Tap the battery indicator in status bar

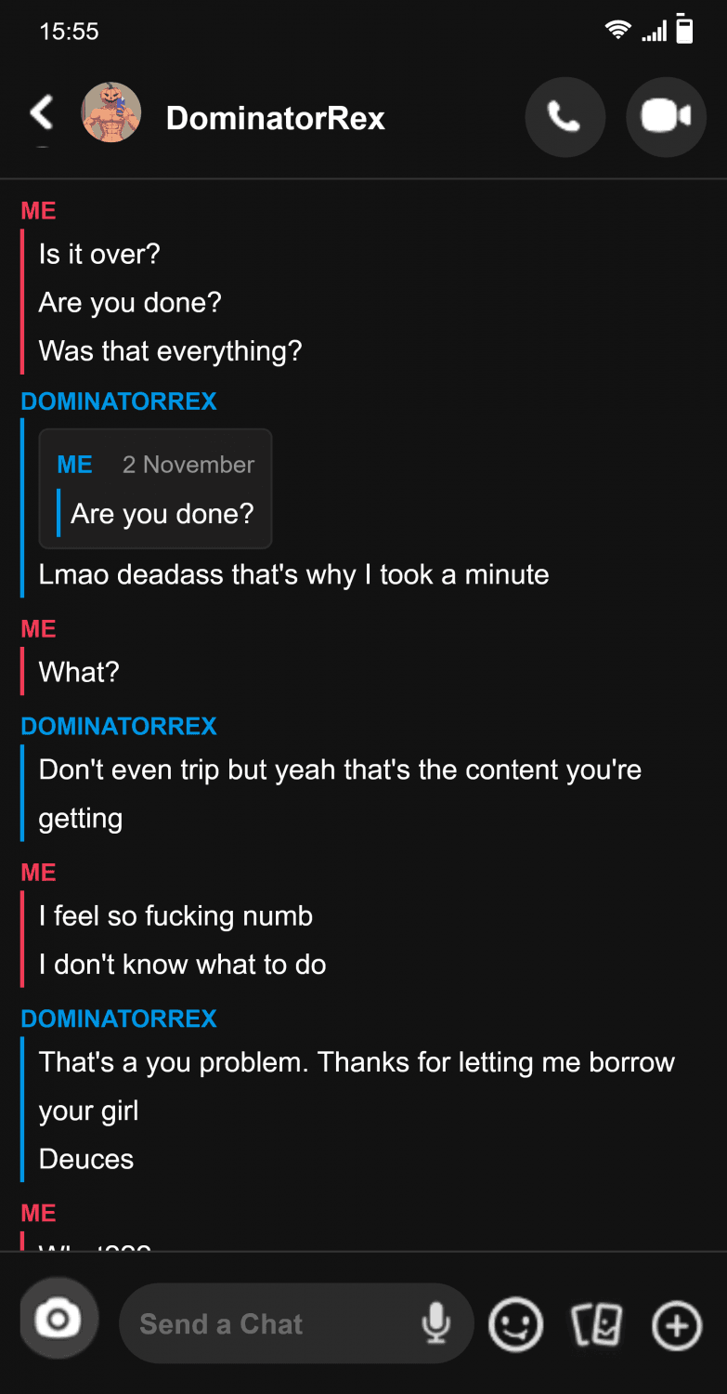684,29
